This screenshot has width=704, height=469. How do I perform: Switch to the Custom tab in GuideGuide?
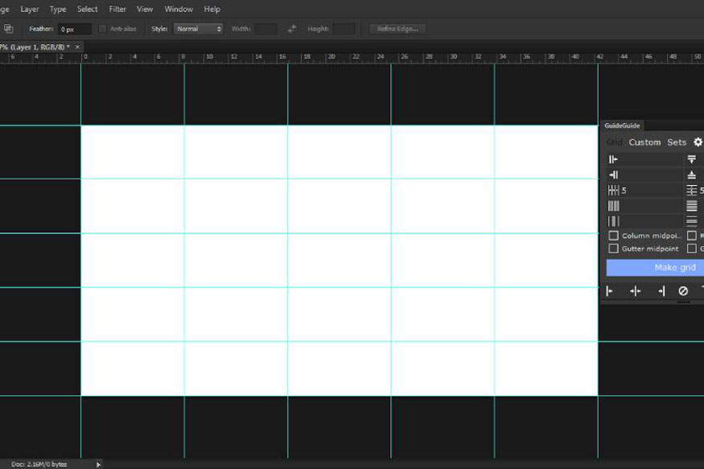(x=645, y=142)
